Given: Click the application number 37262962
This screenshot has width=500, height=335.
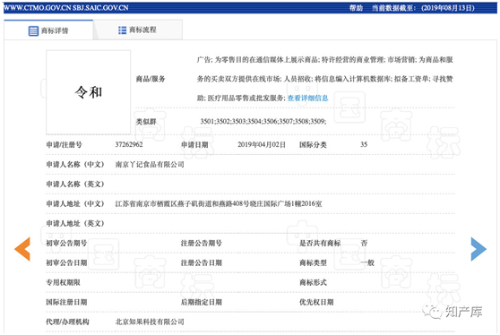Looking at the screenshot, I should coord(129,145).
